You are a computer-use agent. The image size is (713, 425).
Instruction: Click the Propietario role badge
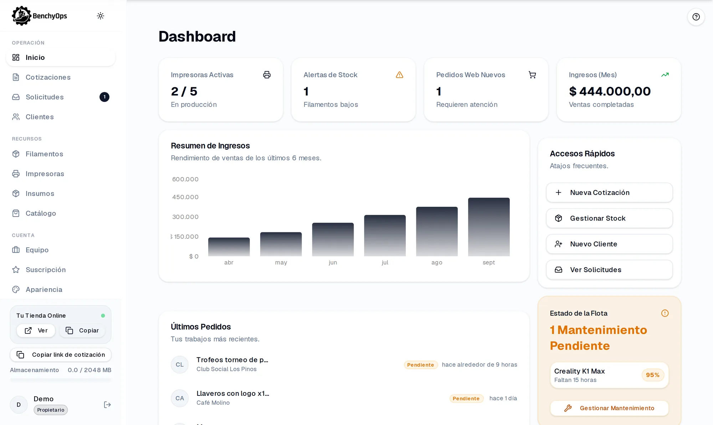tap(51, 410)
